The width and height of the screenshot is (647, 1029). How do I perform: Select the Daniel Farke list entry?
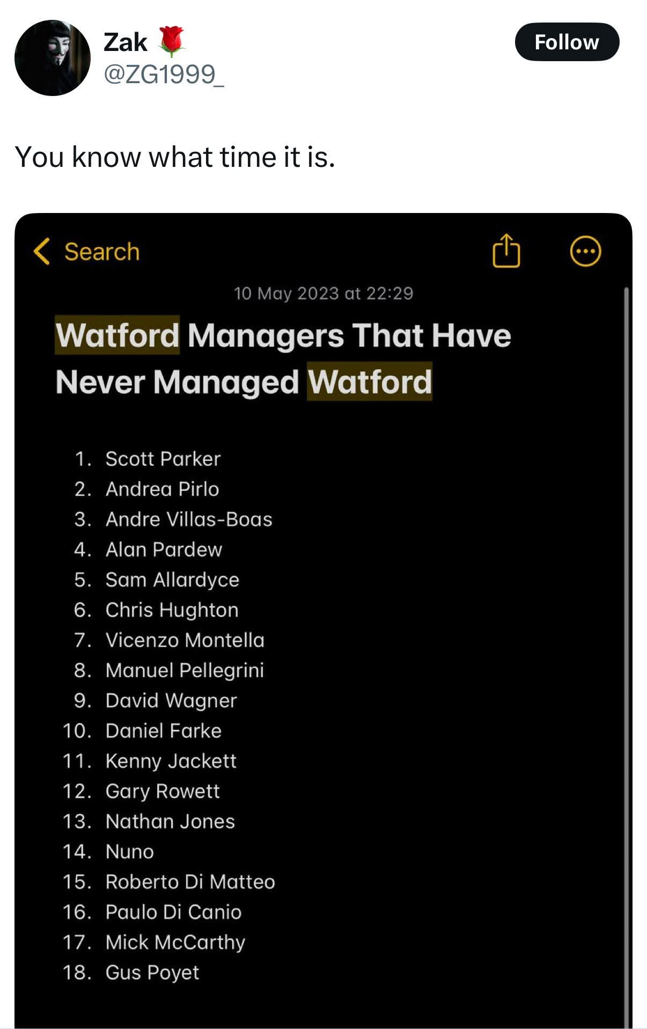(164, 731)
